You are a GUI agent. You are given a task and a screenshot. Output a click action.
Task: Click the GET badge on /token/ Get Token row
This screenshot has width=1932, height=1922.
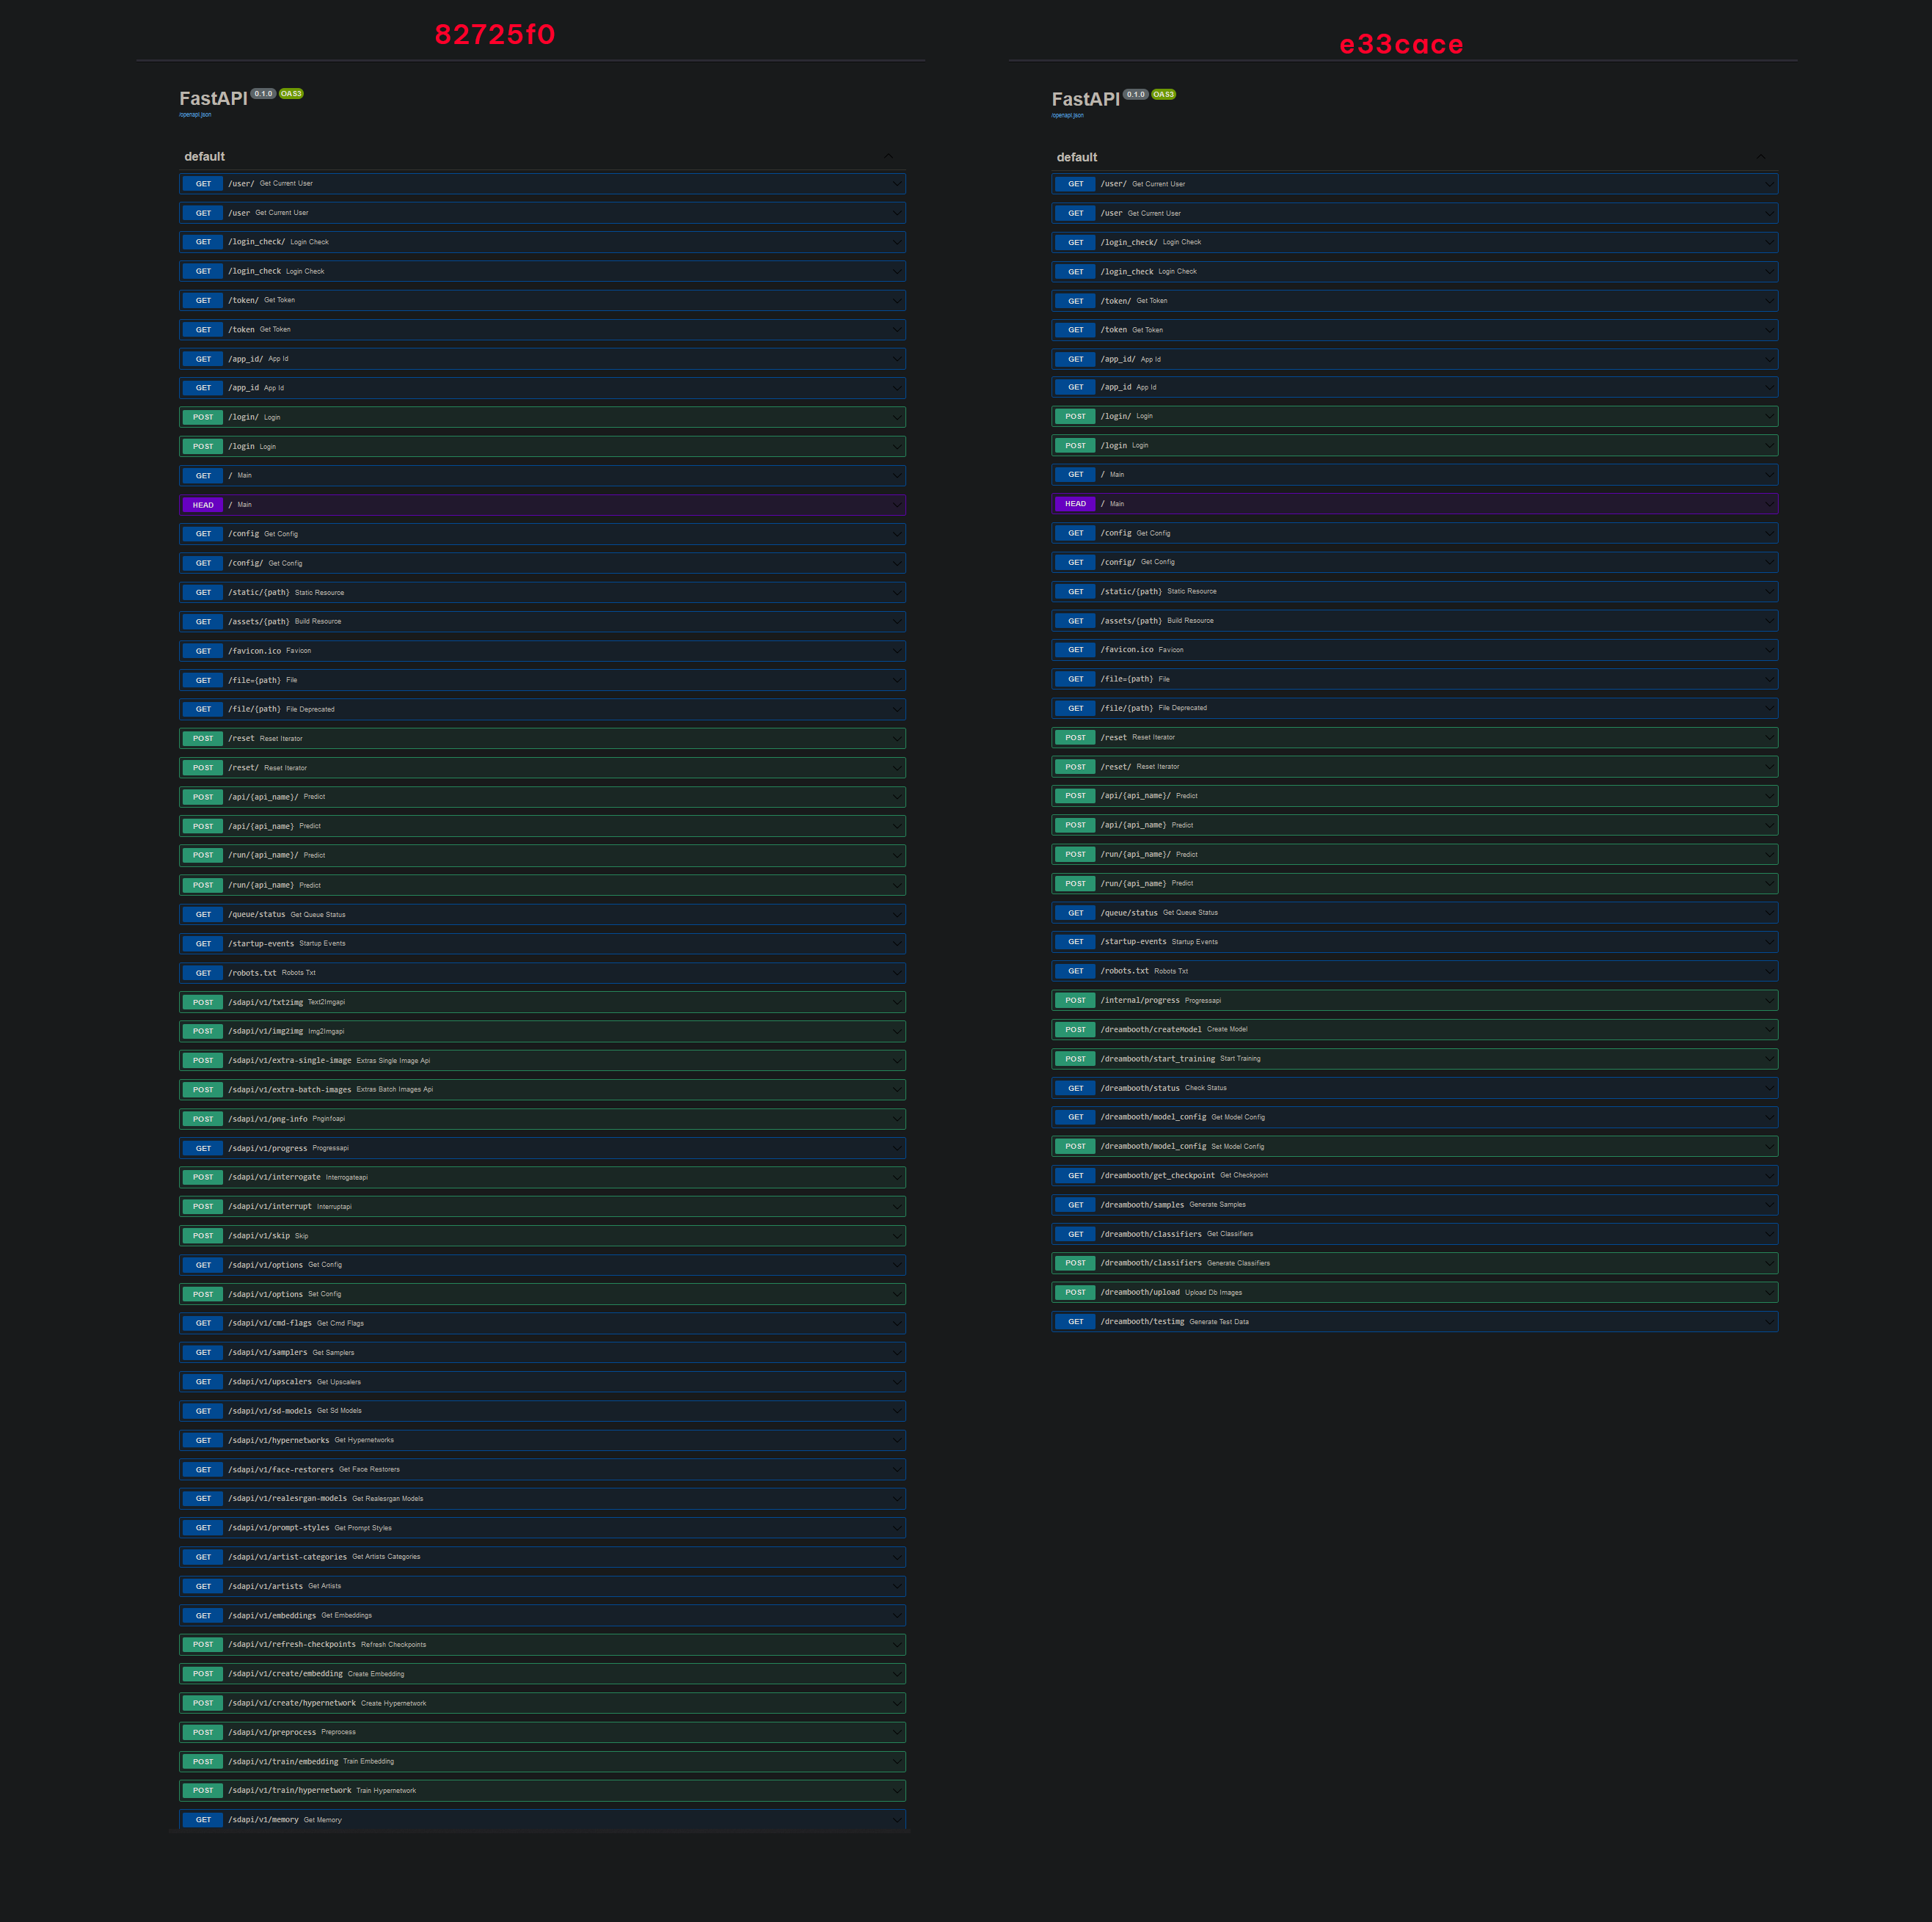coord(202,300)
